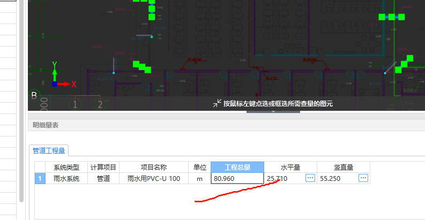The height and width of the screenshot is (220, 425).
Task: Select the 单位 column header
Action: pyautogui.click(x=200, y=167)
